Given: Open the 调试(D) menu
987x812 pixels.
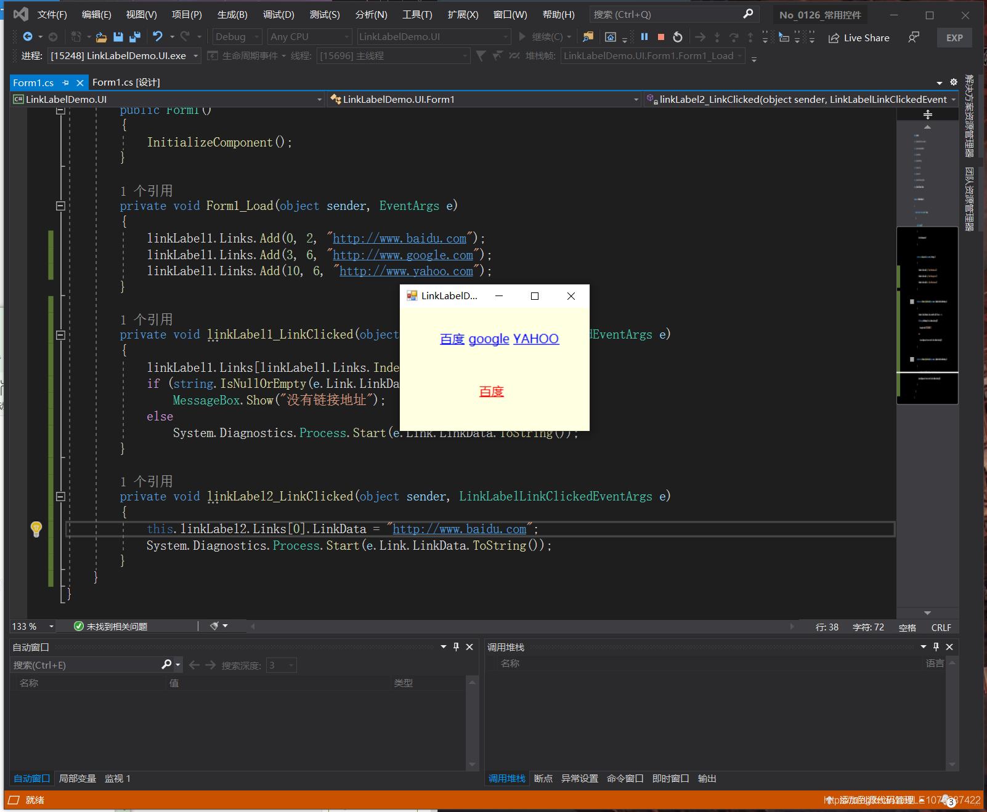Looking at the screenshot, I should [x=278, y=14].
